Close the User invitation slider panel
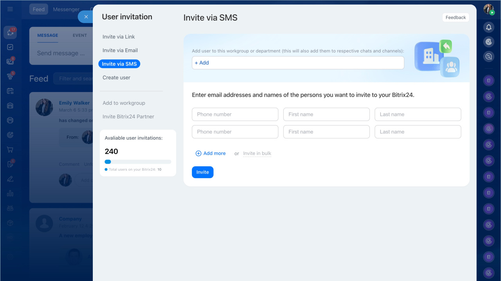Image resolution: width=501 pixels, height=281 pixels. pyautogui.click(x=86, y=17)
